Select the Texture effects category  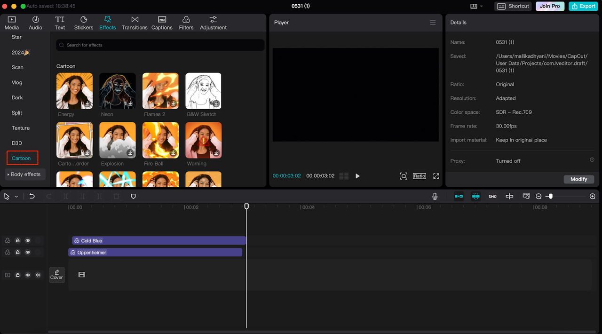(x=21, y=128)
